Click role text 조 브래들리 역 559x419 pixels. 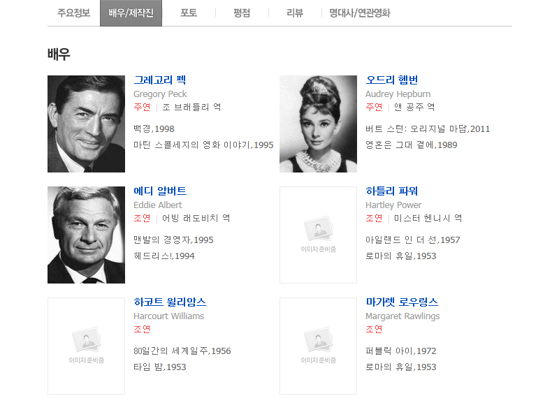pos(191,108)
